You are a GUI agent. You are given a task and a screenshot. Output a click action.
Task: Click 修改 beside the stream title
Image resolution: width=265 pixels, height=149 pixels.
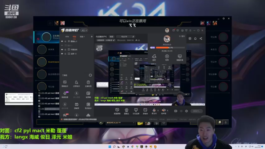(x=112, y=37)
